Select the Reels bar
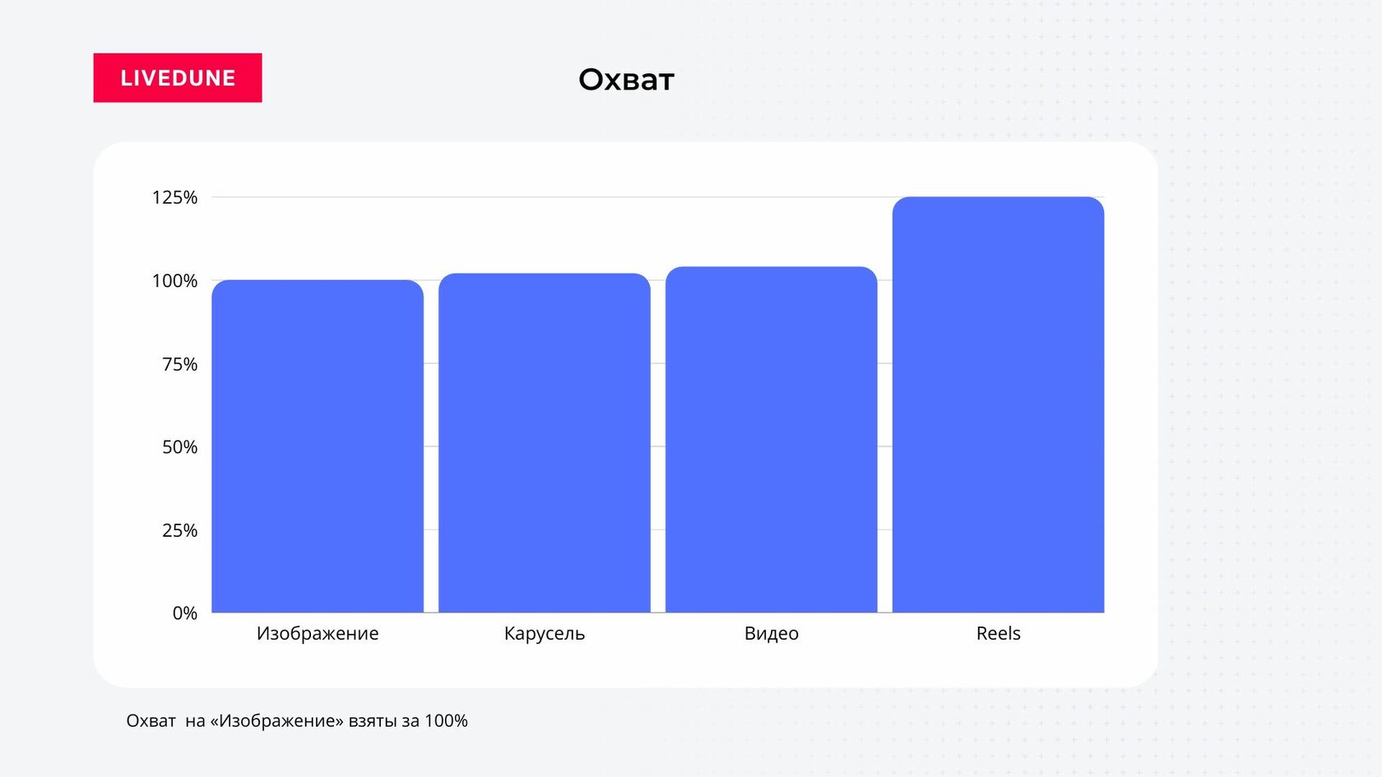 click(x=999, y=405)
